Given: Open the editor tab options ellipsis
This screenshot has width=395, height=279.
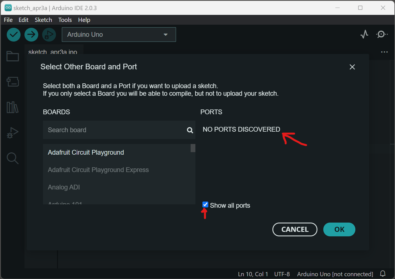Looking at the screenshot, I should tap(384, 52).
